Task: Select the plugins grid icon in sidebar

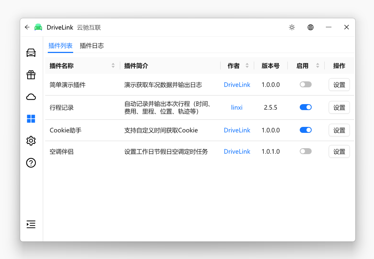Action: pos(31,119)
